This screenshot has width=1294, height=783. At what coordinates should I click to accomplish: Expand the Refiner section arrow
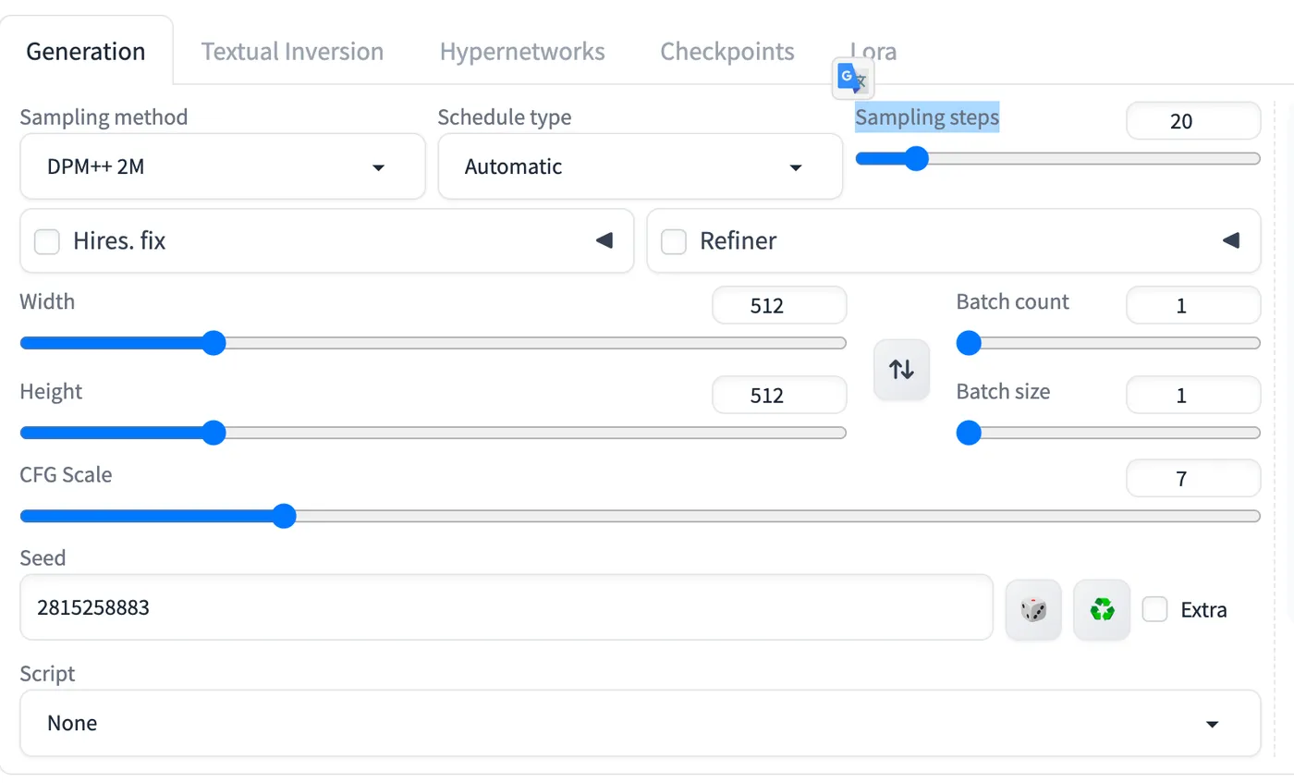point(1230,241)
